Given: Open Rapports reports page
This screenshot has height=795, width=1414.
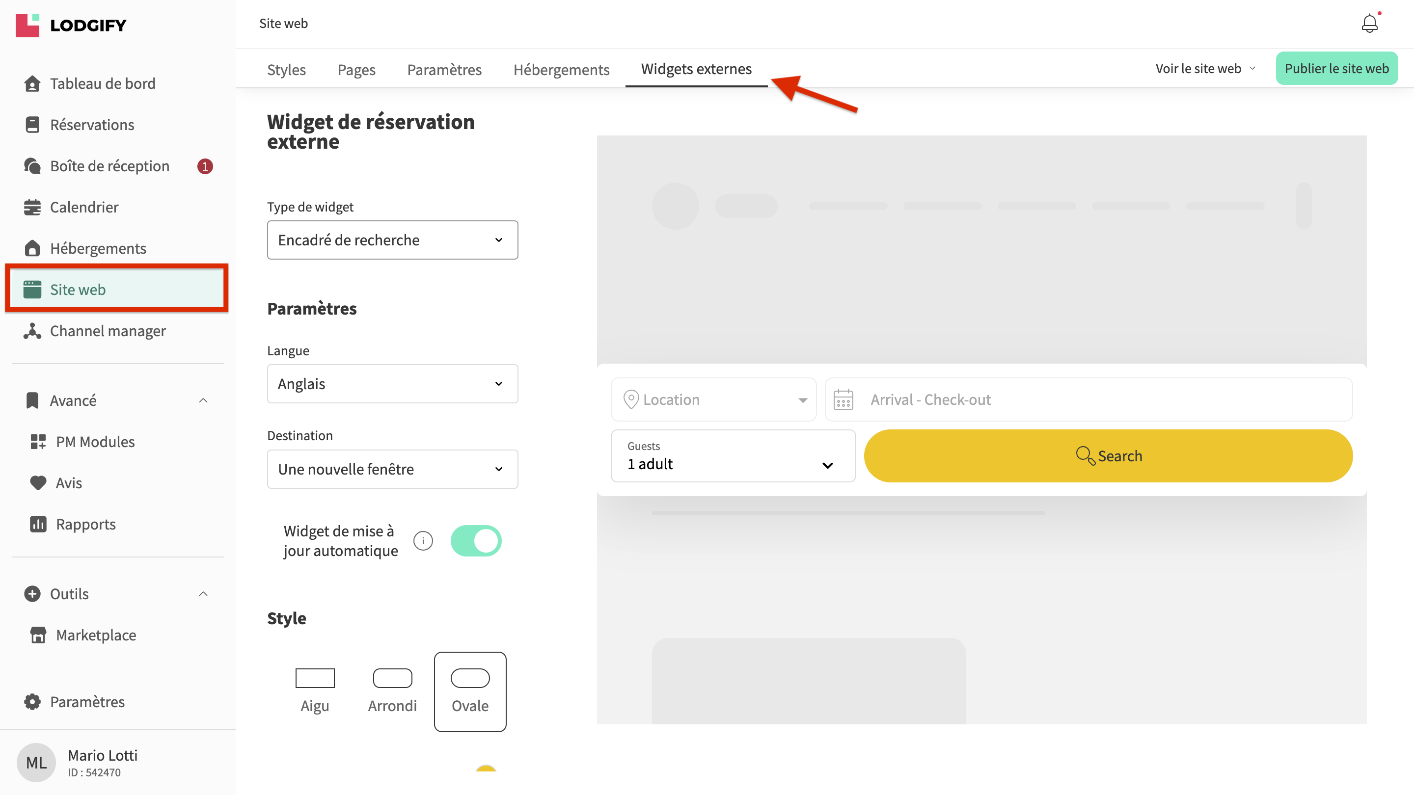Looking at the screenshot, I should click(85, 524).
